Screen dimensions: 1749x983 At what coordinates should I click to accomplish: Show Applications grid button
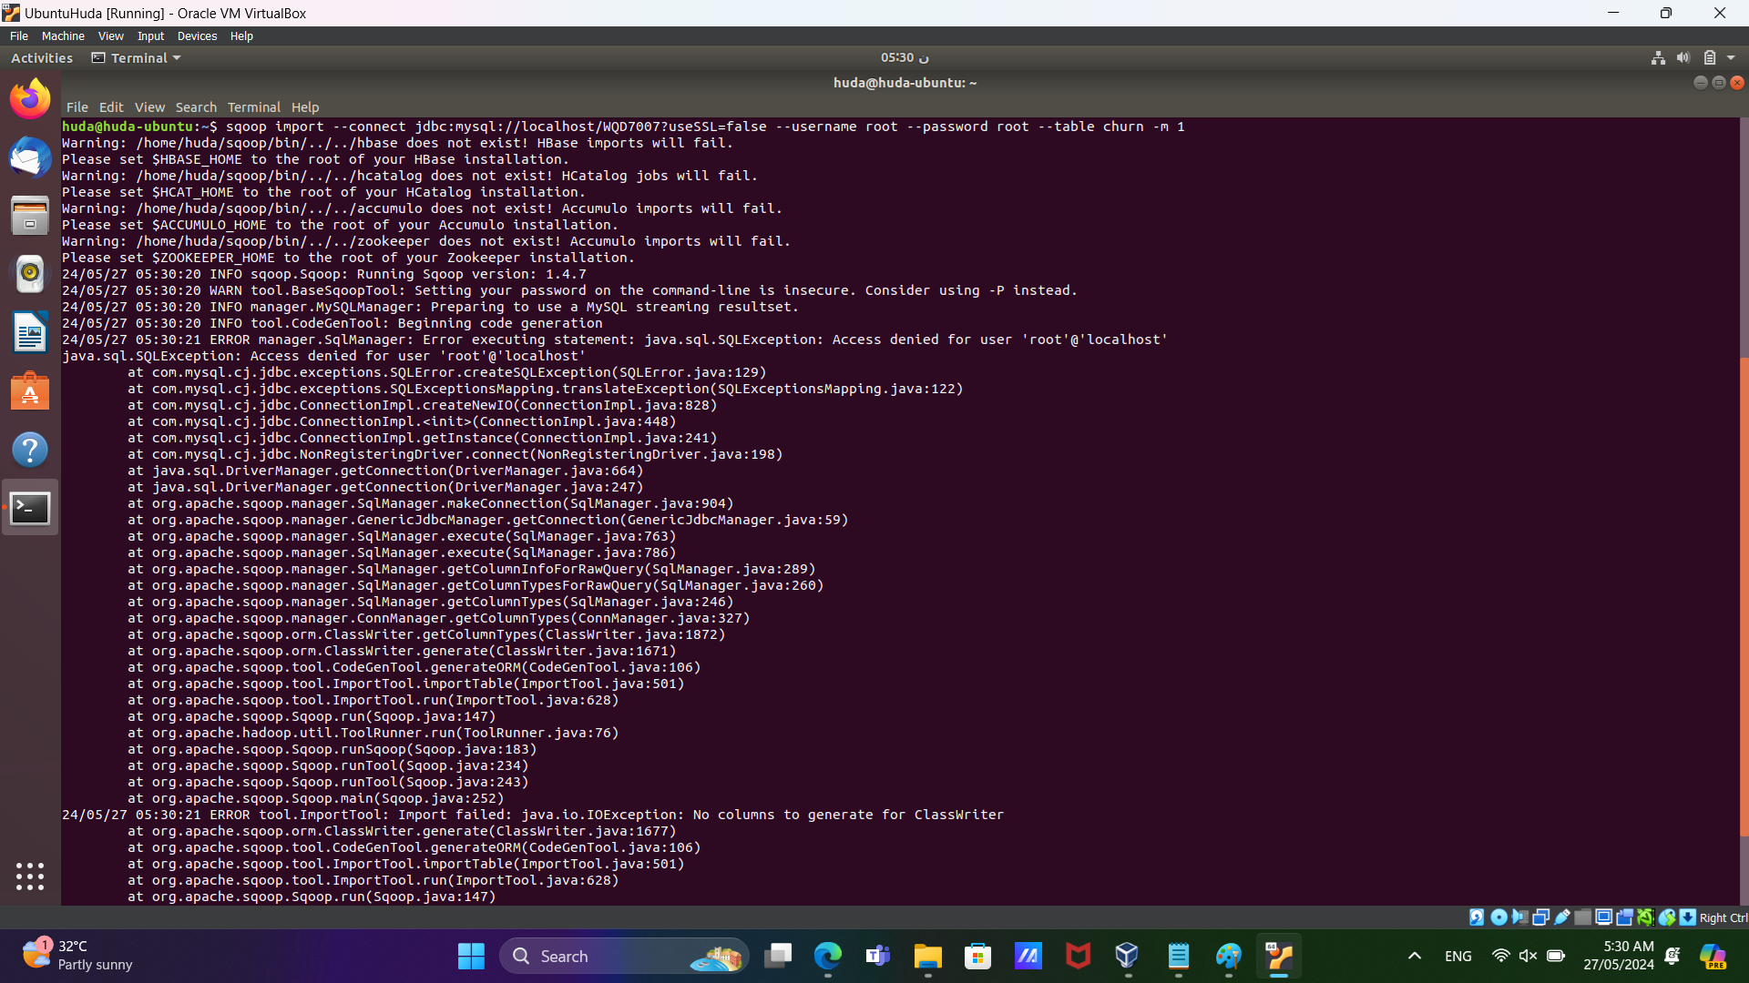30,876
